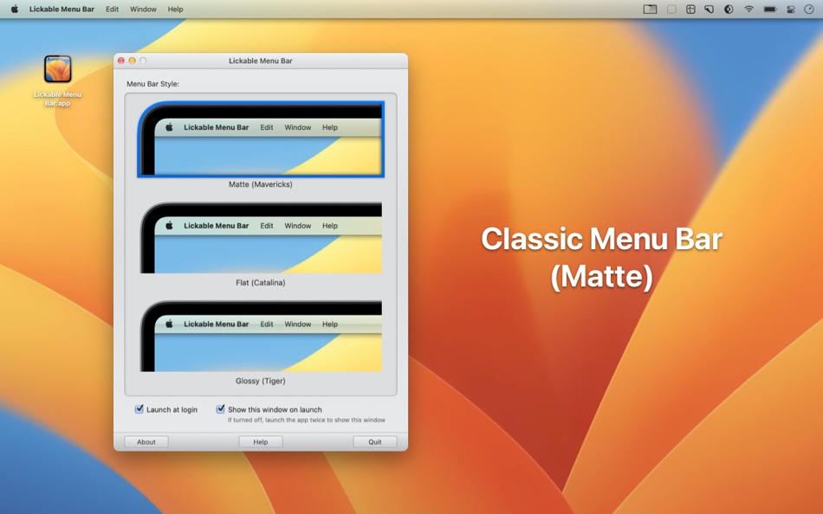Open the Help menu in the menu bar
The width and height of the screenshot is (823, 514).
175,10
